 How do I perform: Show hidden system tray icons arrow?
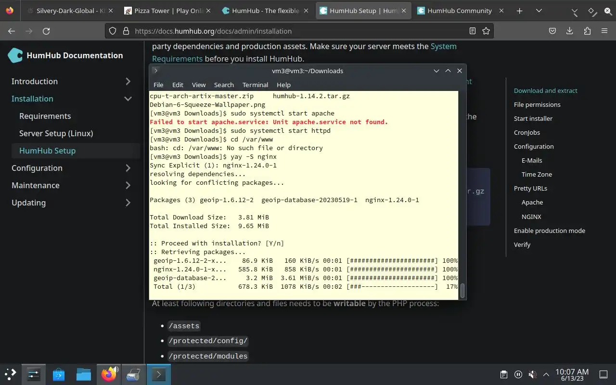pyautogui.click(x=546, y=374)
